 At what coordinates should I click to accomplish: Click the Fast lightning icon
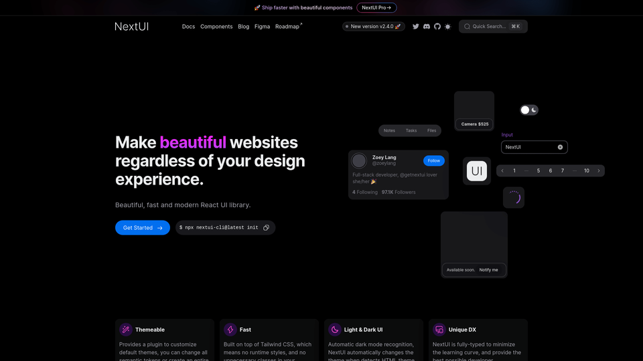click(x=230, y=330)
